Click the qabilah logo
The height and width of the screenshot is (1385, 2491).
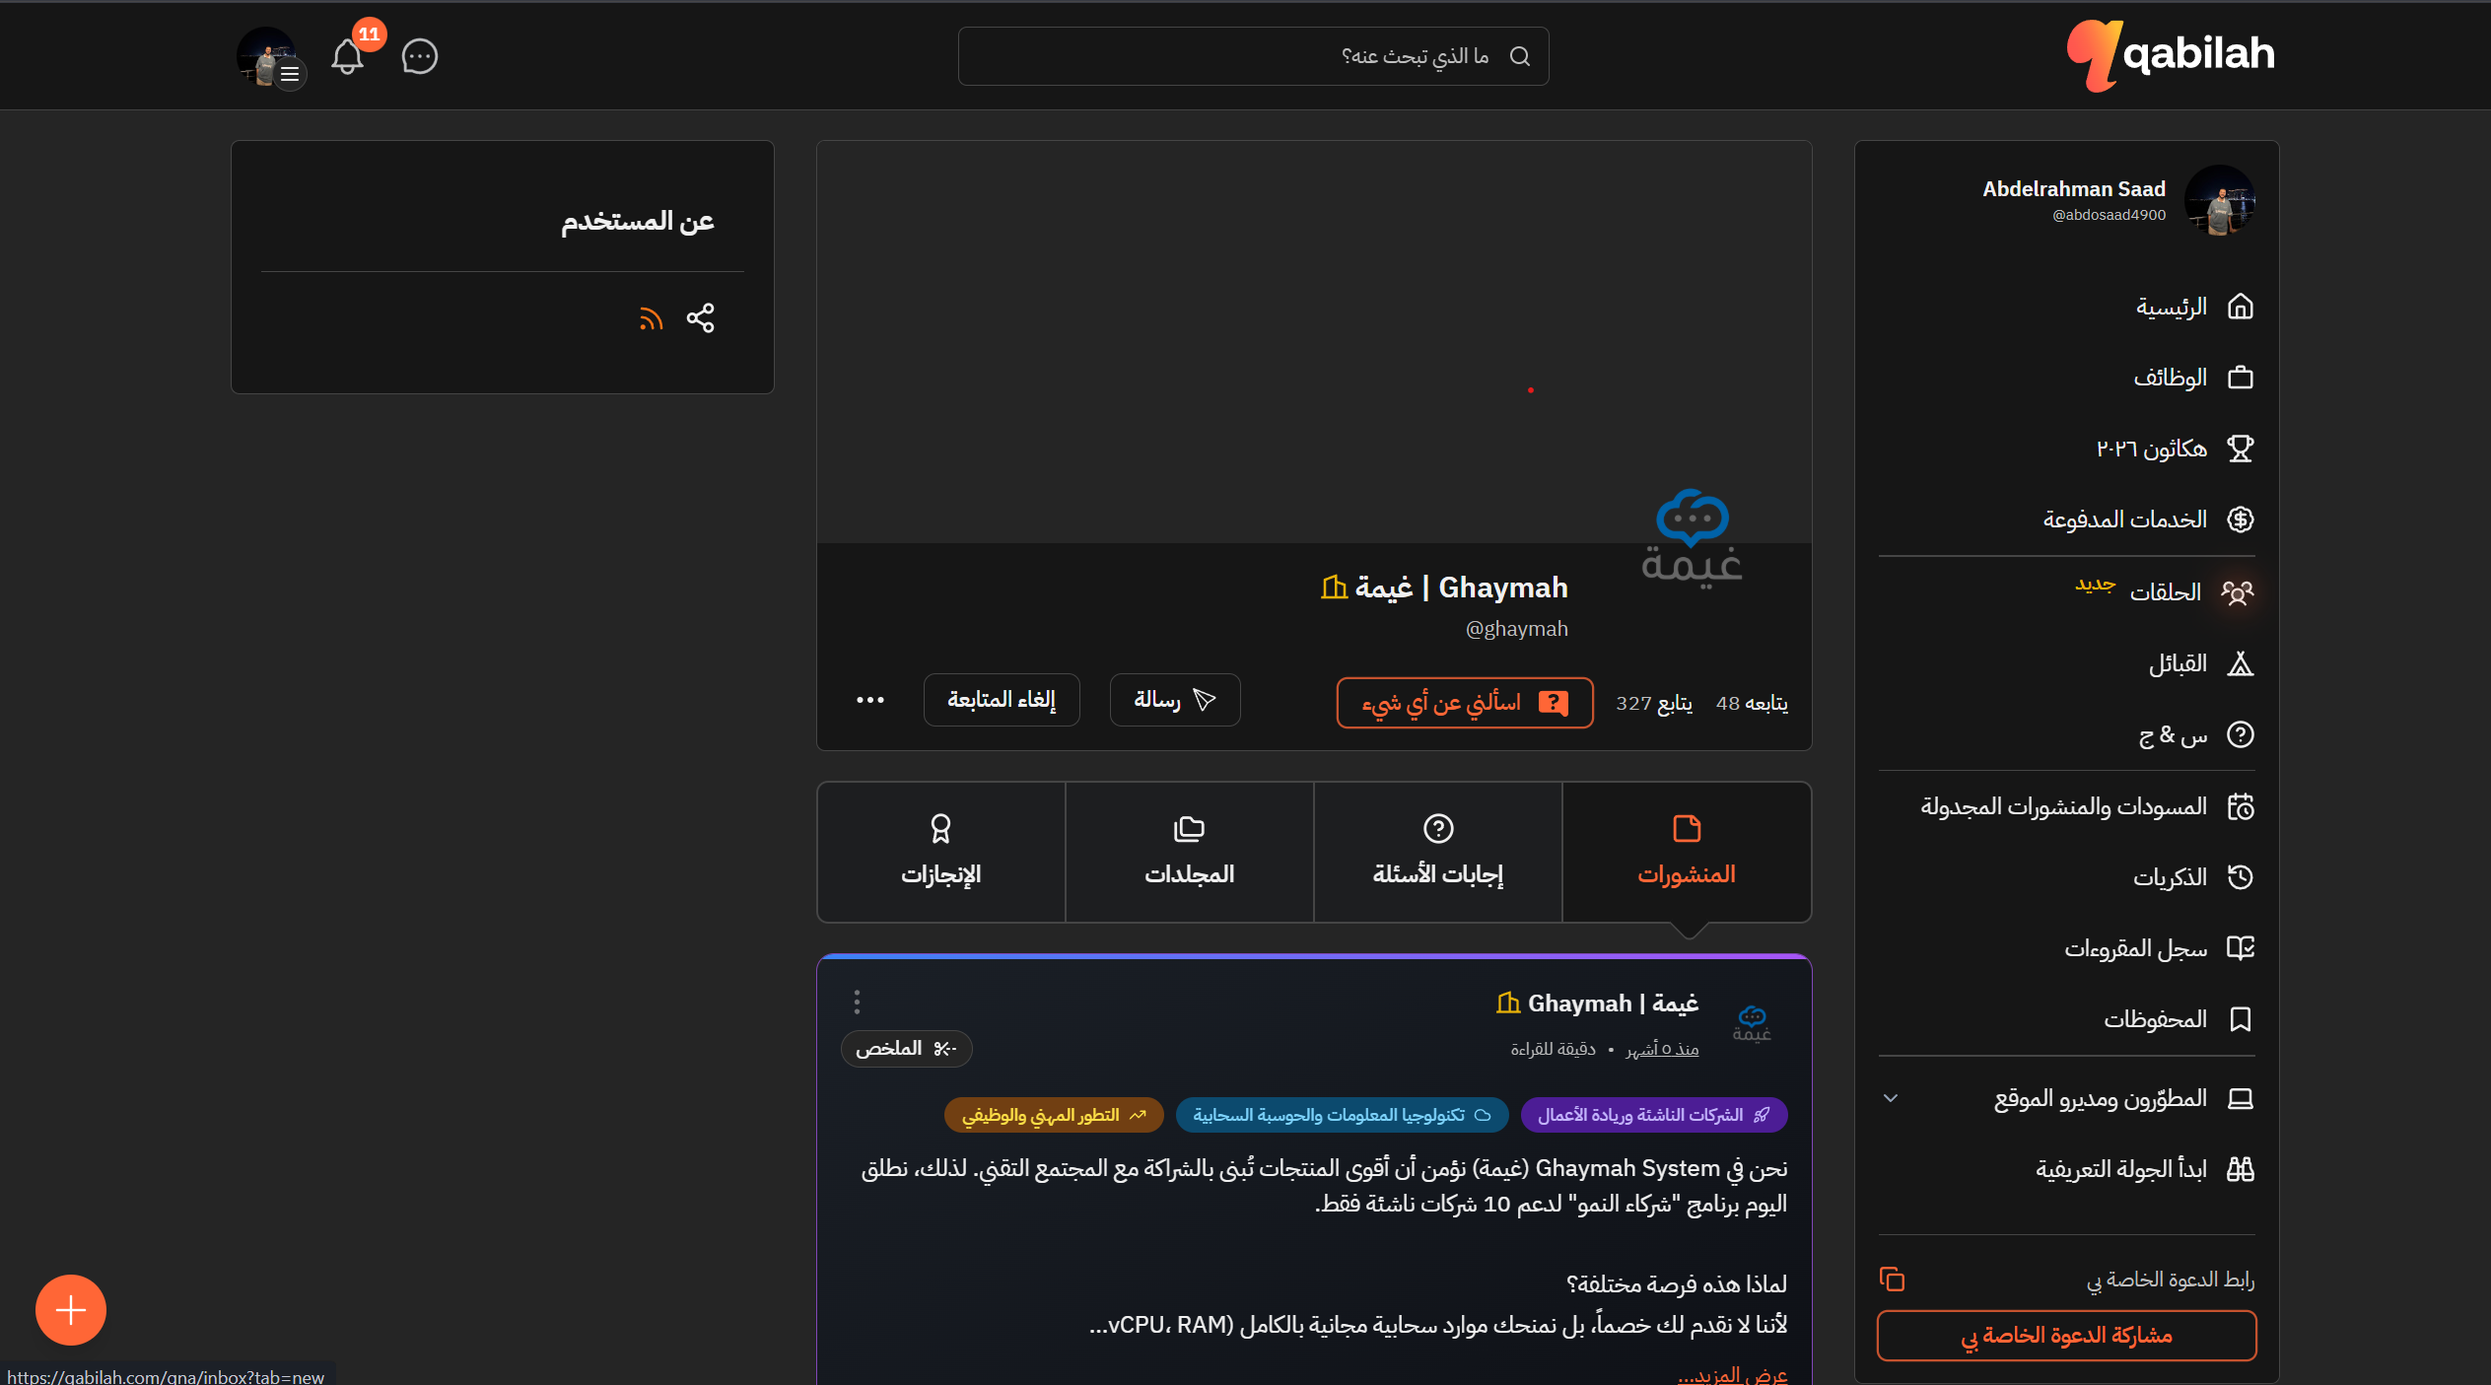[x=2171, y=55]
